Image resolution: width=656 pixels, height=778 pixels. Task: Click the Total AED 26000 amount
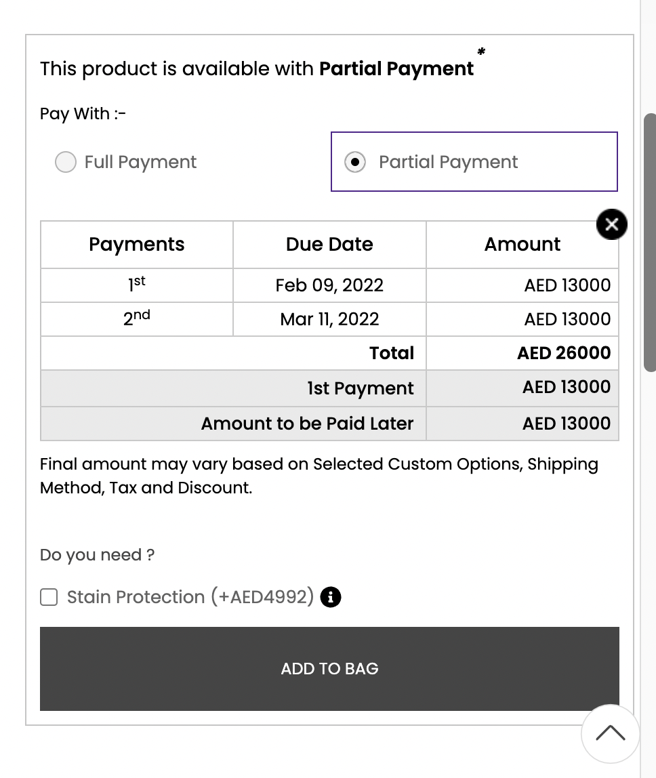(x=564, y=353)
